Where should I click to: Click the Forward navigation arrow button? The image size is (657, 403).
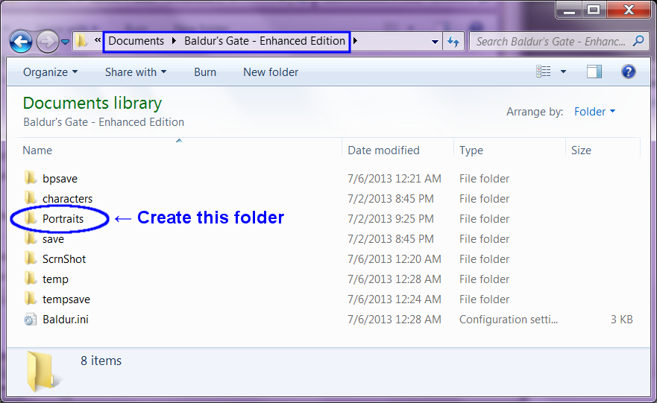[47, 42]
